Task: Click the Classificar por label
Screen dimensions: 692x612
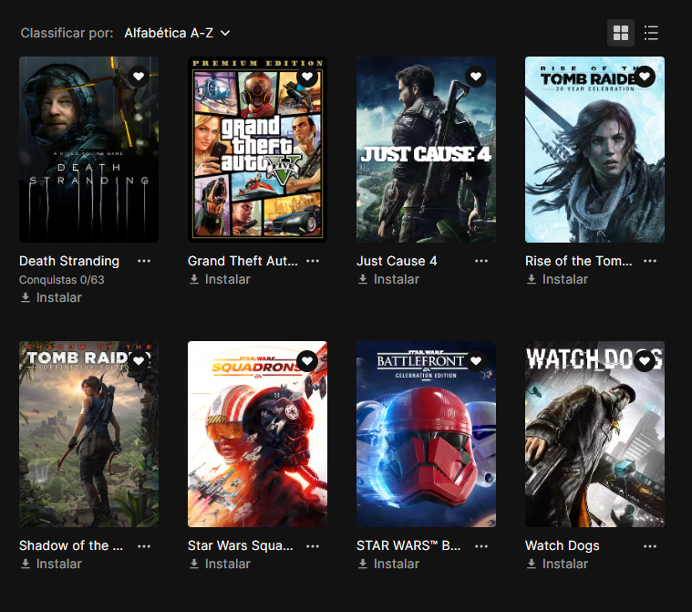Action: [x=67, y=33]
